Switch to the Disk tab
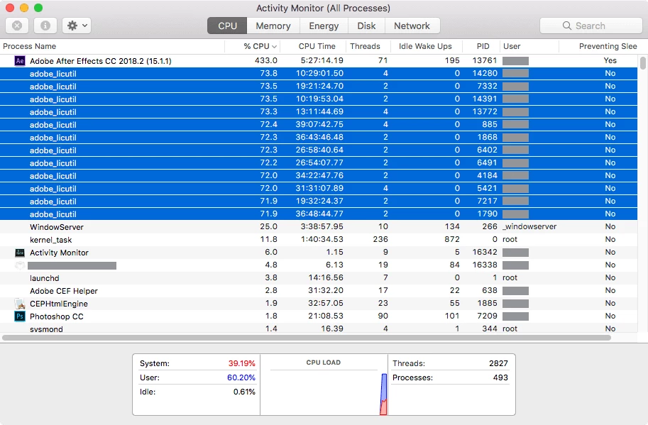 point(366,26)
